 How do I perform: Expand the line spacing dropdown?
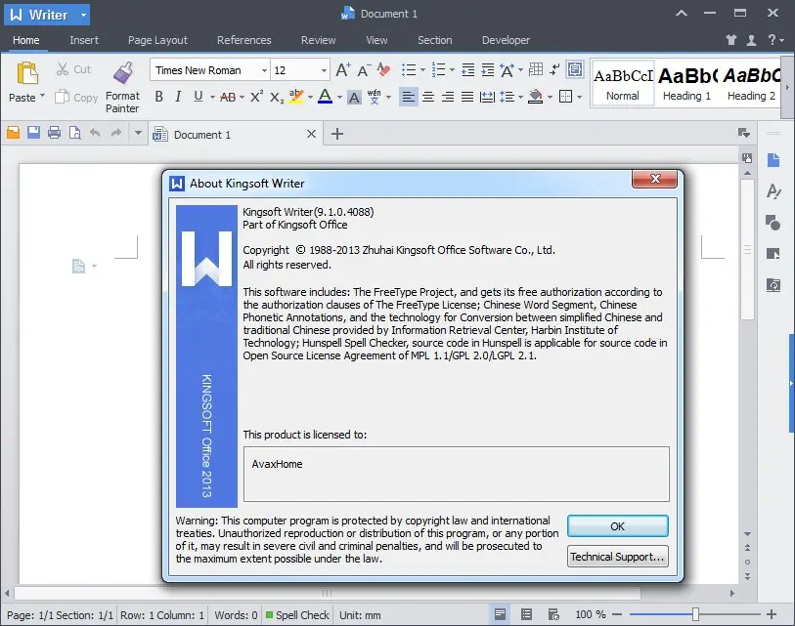(520, 97)
